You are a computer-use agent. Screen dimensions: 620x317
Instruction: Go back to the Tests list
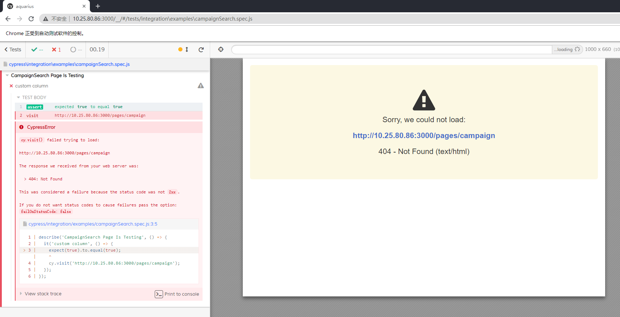(x=13, y=50)
